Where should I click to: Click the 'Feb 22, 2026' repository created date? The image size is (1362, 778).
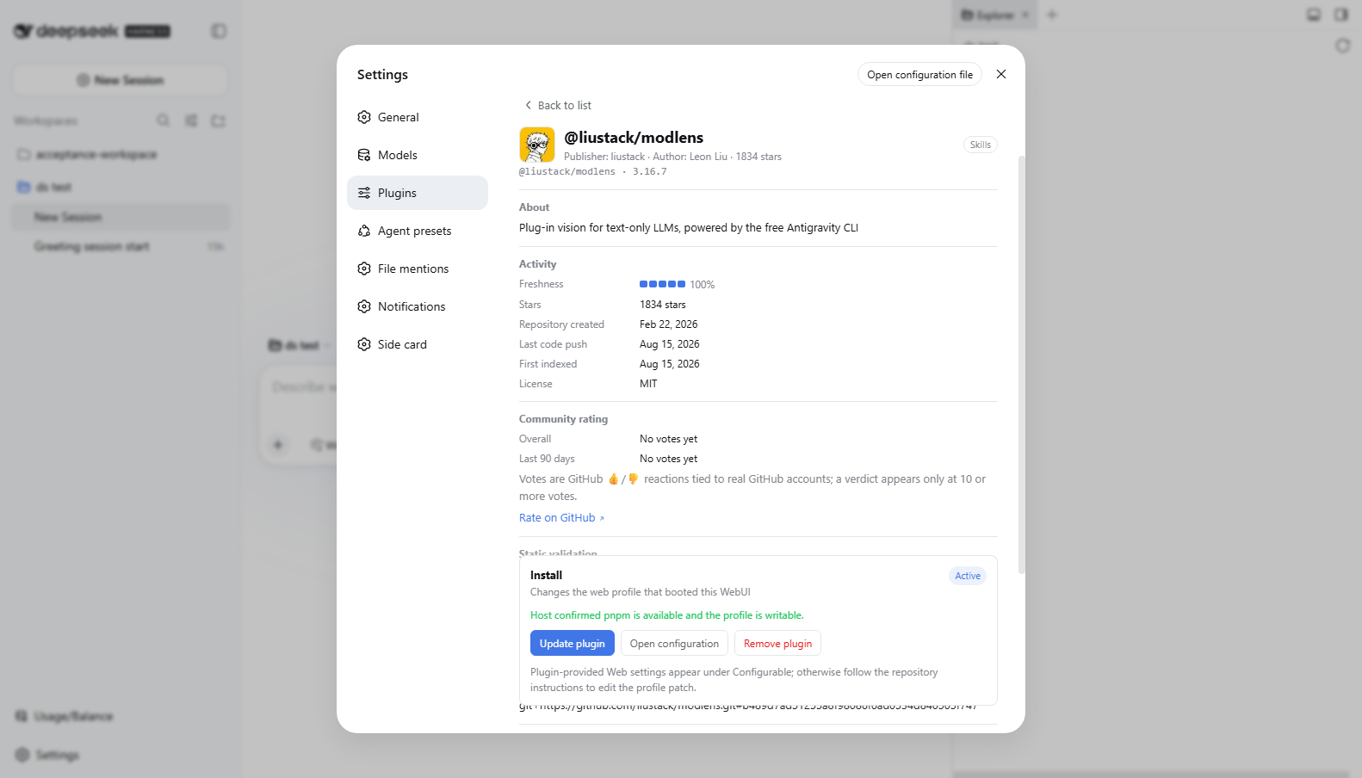(x=668, y=324)
